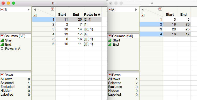Select Rows in A in the columns list
197x100 pixels.
(x=13, y=48)
